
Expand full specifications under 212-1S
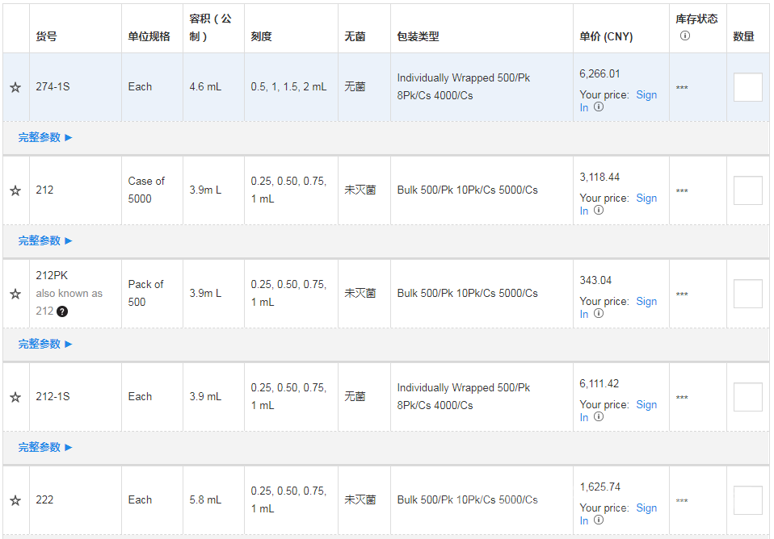45,447
